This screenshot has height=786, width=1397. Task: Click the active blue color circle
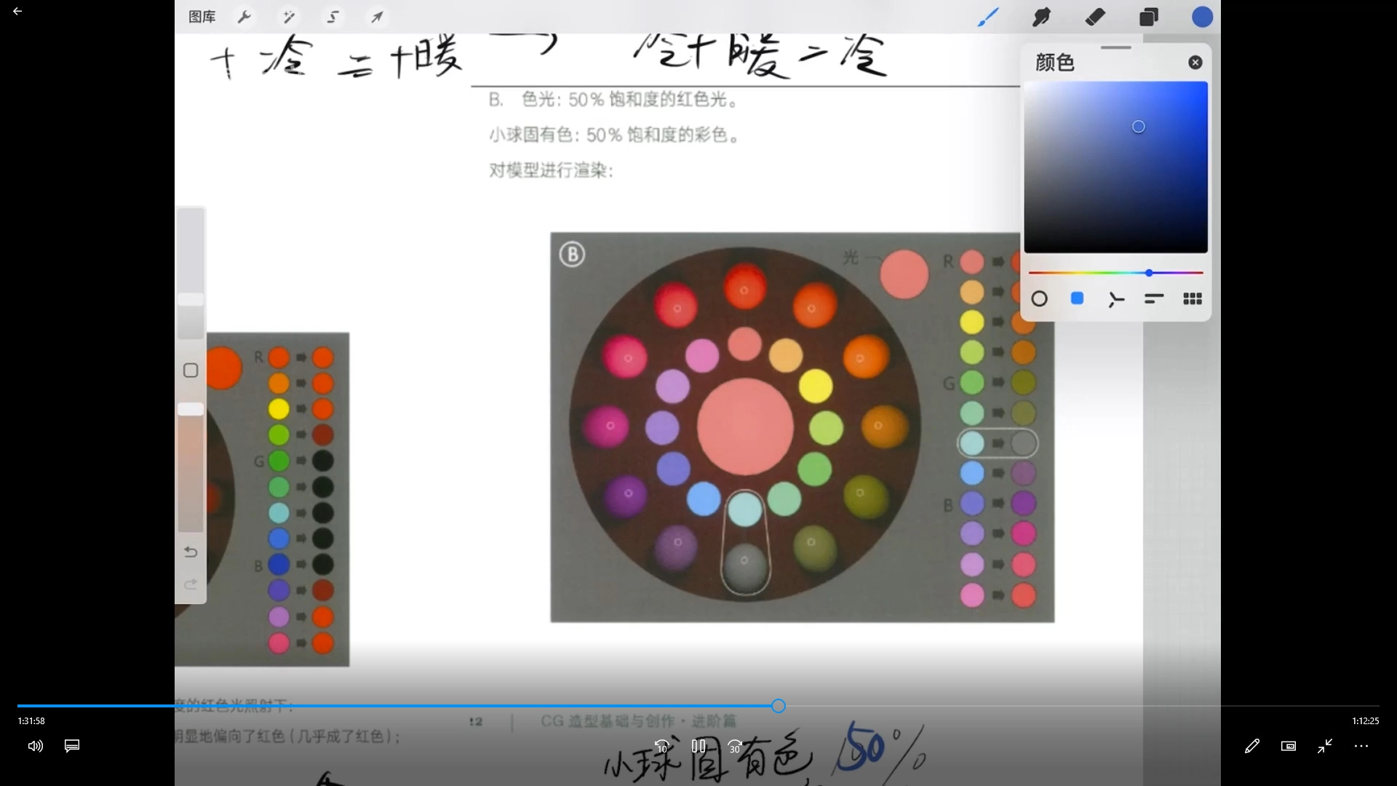(x=1202, y=17)
